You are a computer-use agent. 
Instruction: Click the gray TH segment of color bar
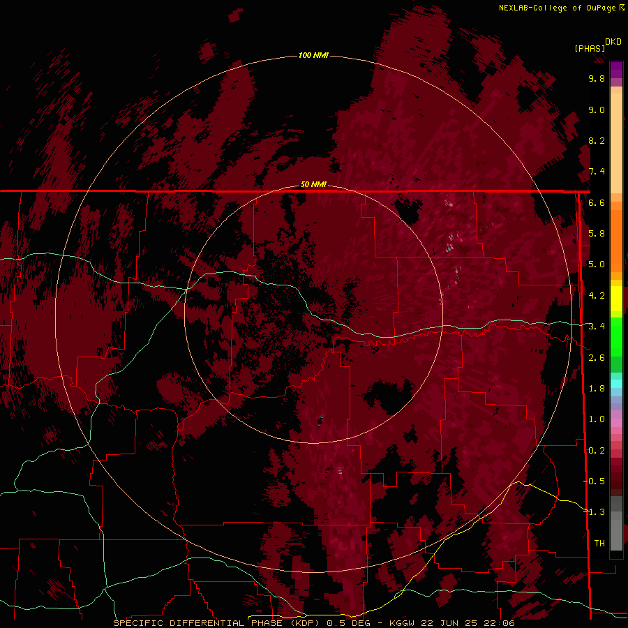pyautogui.click(x=616, y=534)
